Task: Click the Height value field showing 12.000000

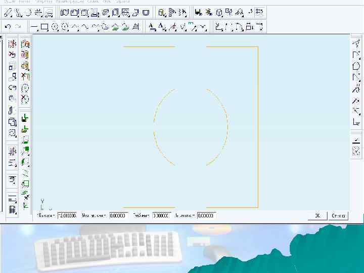Action: click(67, 215)
